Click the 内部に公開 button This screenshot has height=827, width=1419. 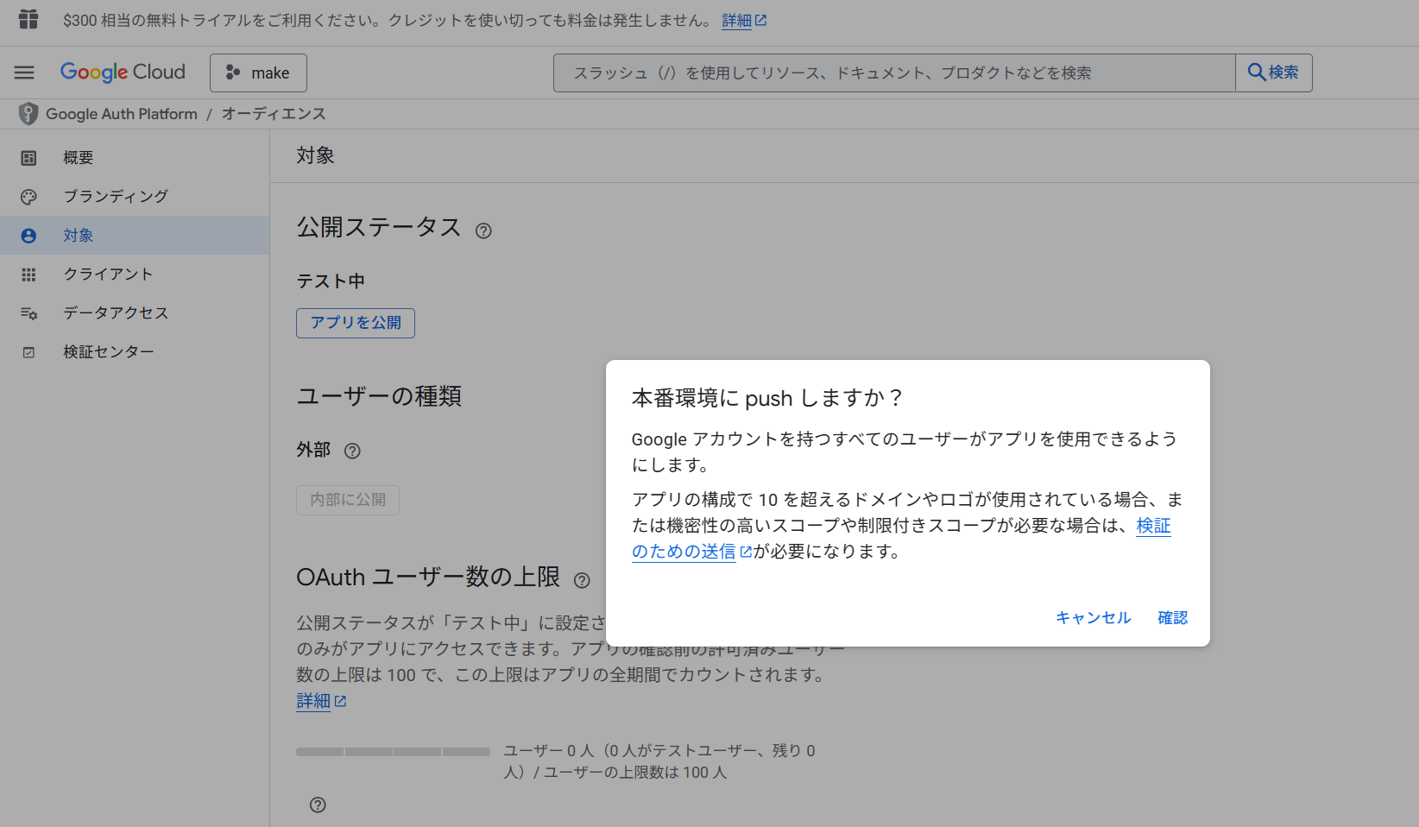[x=348, y=500]
